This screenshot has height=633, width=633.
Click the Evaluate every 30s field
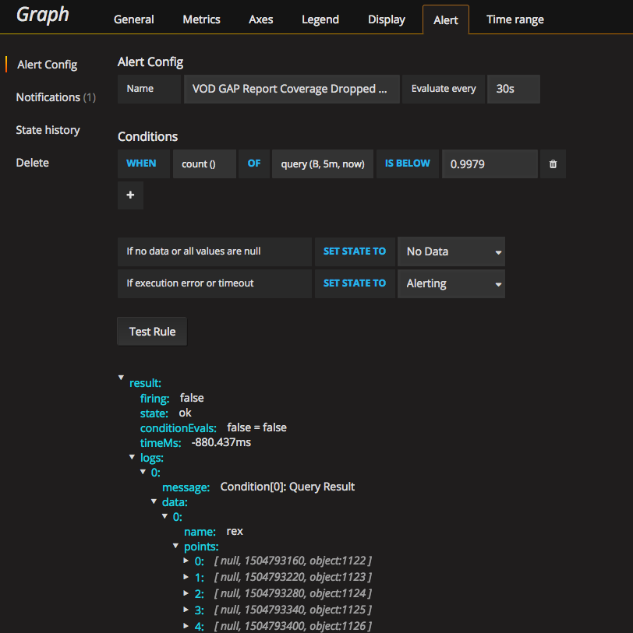click(513, 89)
